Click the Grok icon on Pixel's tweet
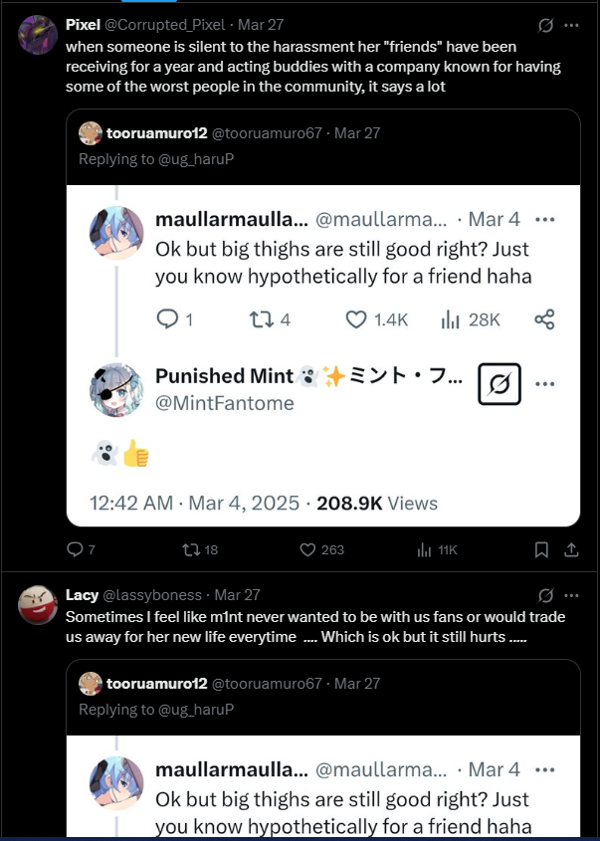 545,25
